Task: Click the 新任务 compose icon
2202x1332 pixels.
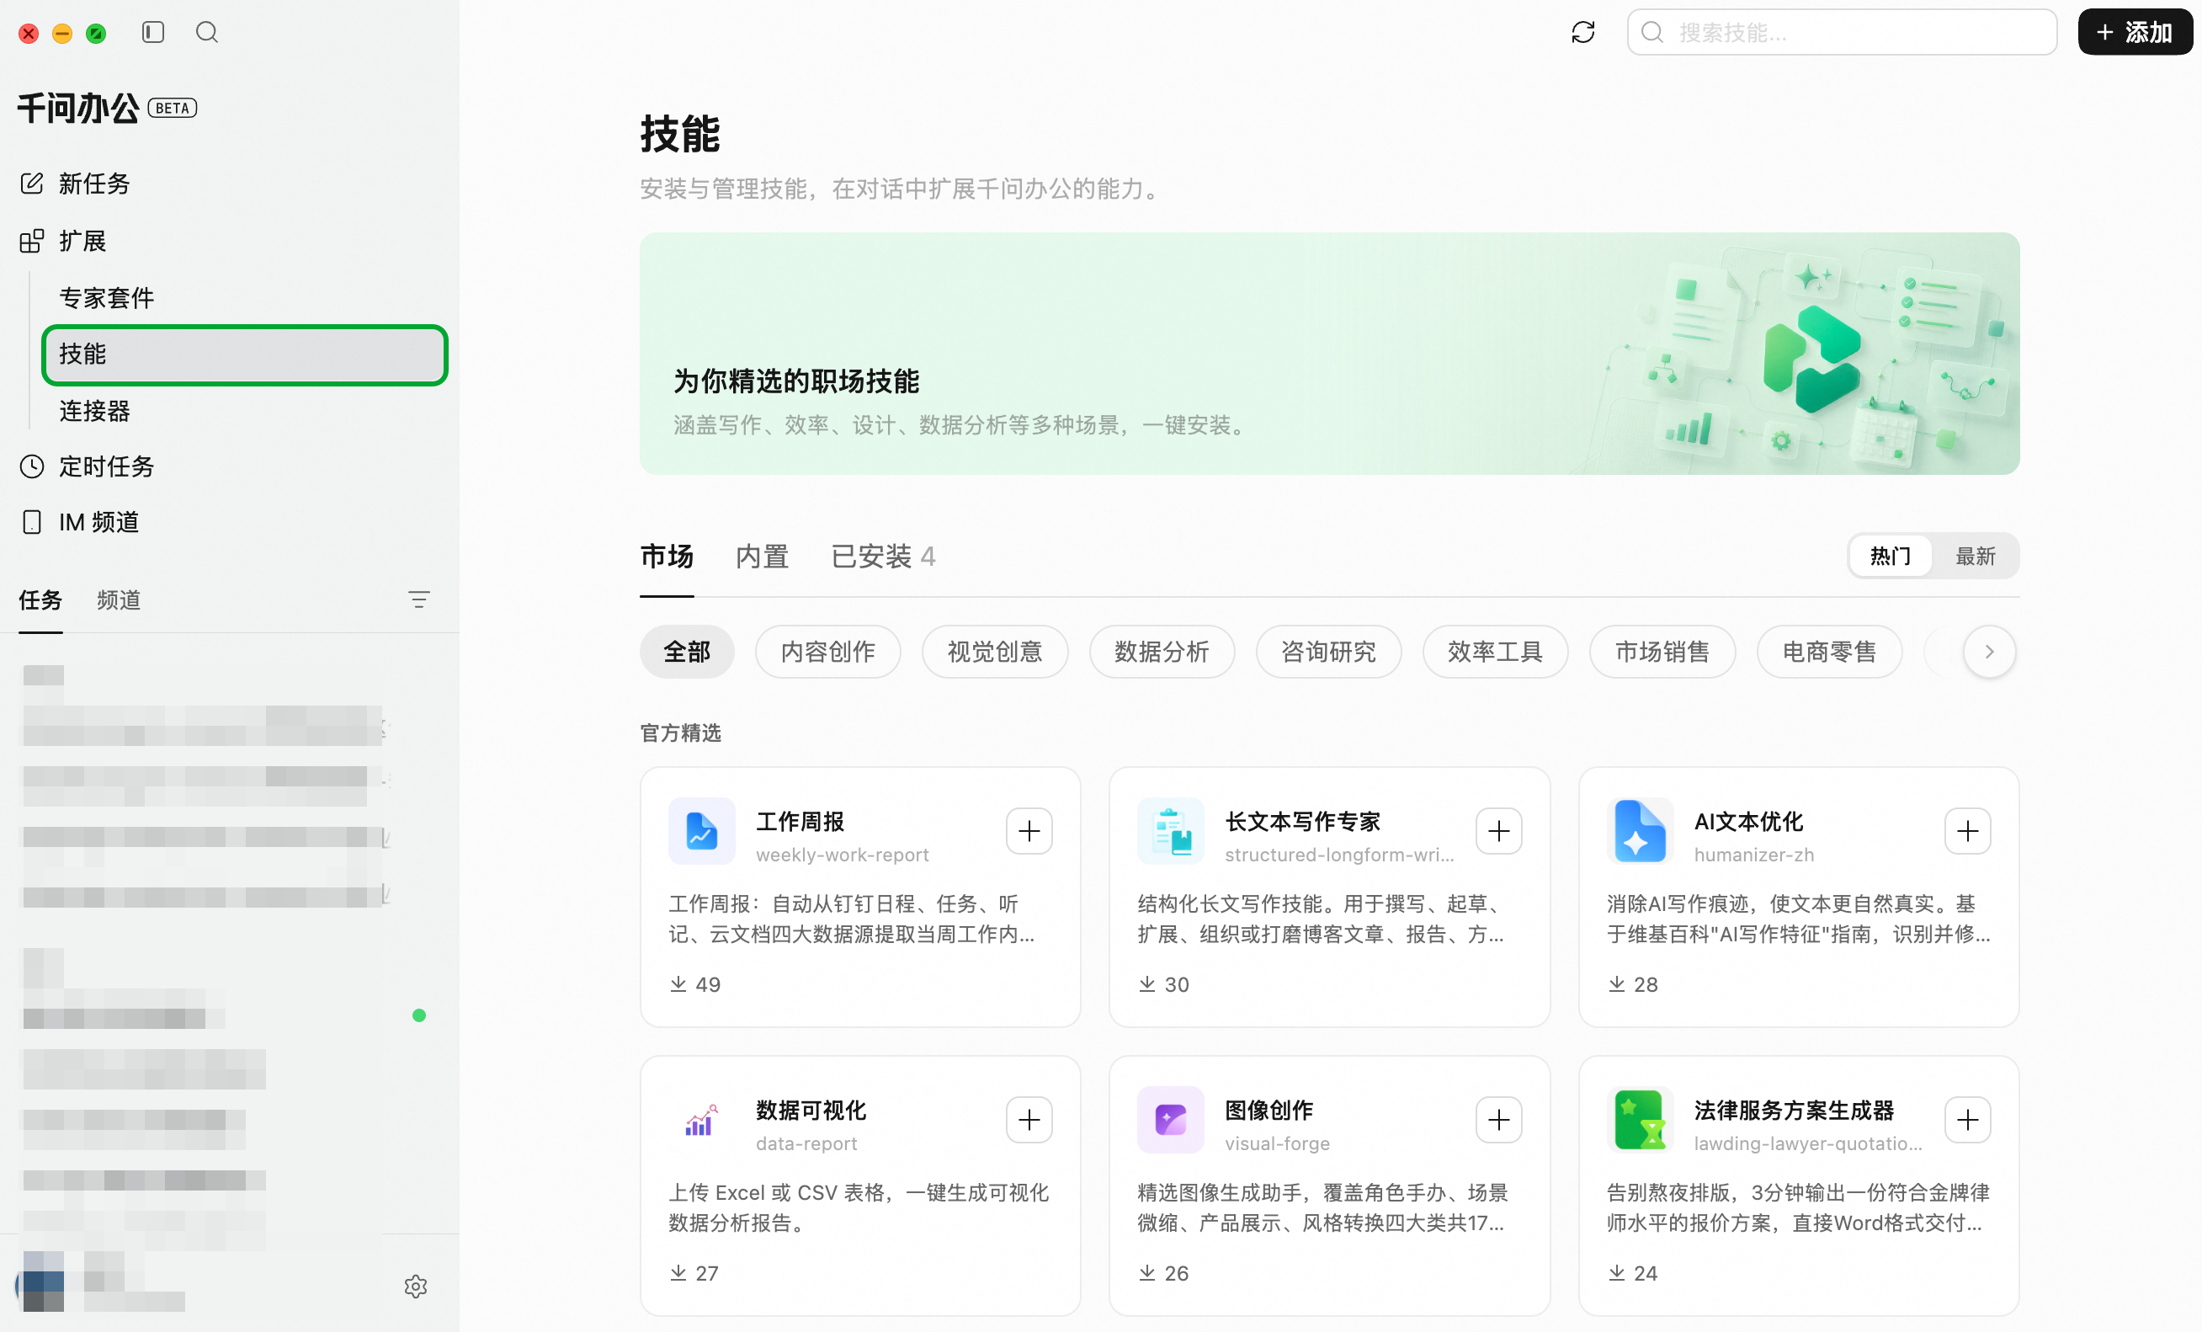Action: [x=31, y=184]
